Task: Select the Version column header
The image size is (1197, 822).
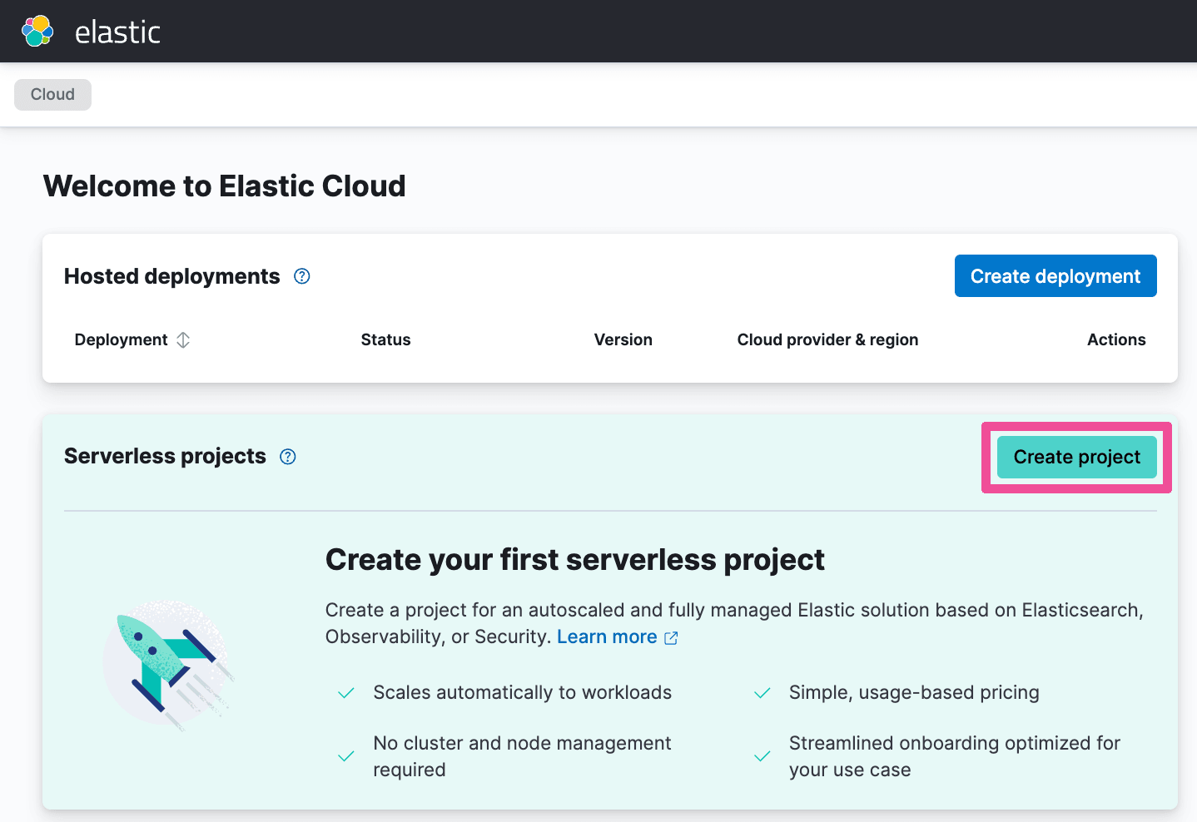Action: [x=623, y=339]
